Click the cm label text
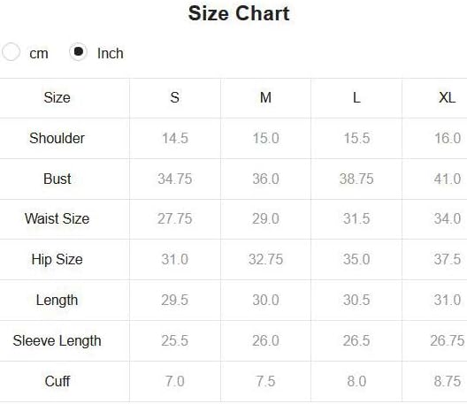The height and width of the screenshot is (404, 467). [39, 54]
